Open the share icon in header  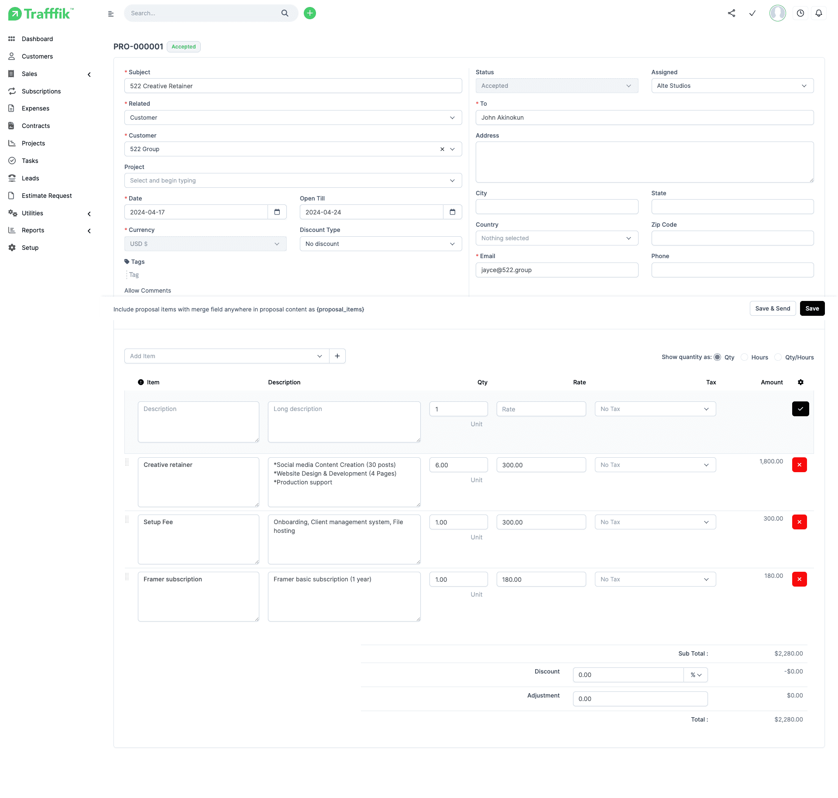732,13
